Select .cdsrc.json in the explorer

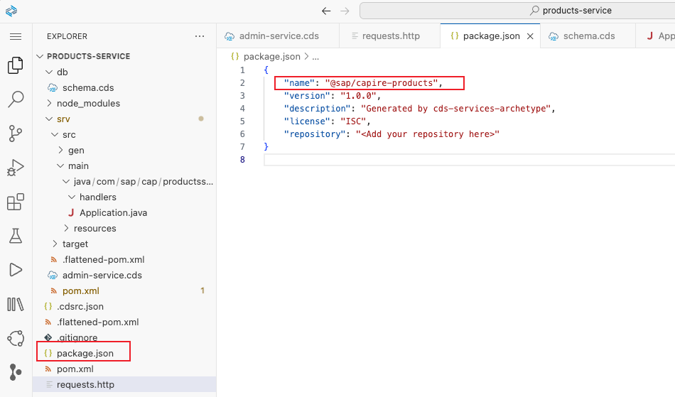coord(80,306)
